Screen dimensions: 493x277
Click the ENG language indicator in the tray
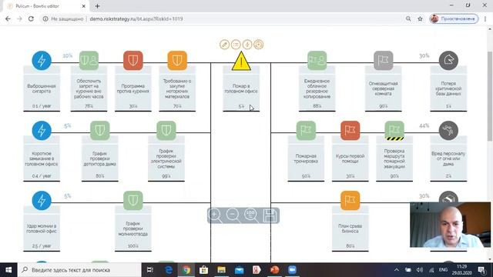[x=443, y=270]
